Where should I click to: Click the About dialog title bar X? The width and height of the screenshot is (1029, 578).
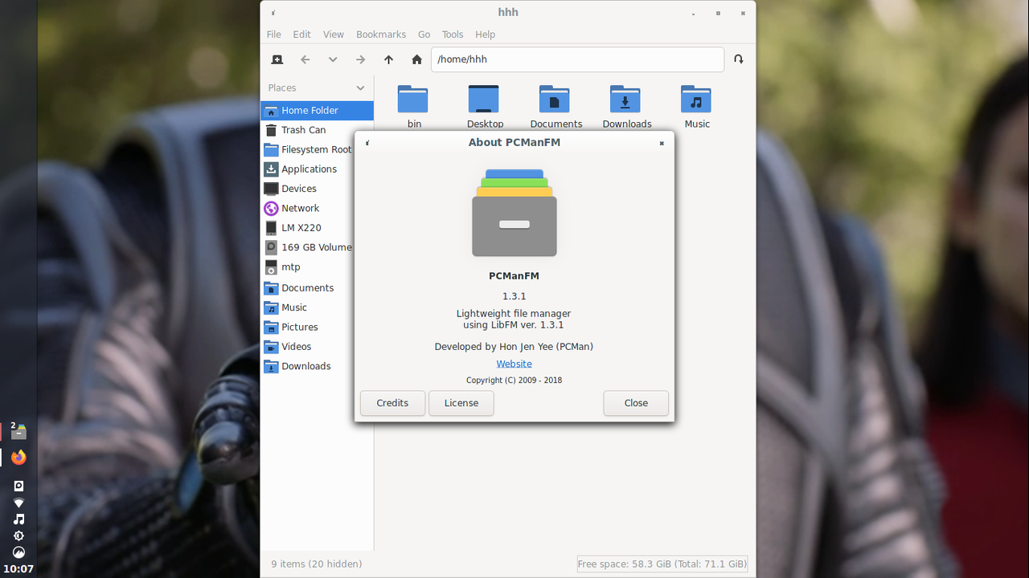(662, 143)
